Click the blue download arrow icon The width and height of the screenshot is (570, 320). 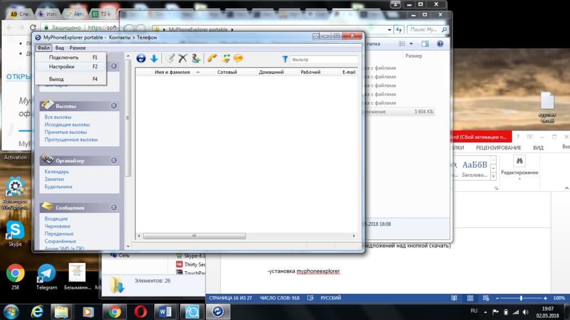click(x=154, y=58)
